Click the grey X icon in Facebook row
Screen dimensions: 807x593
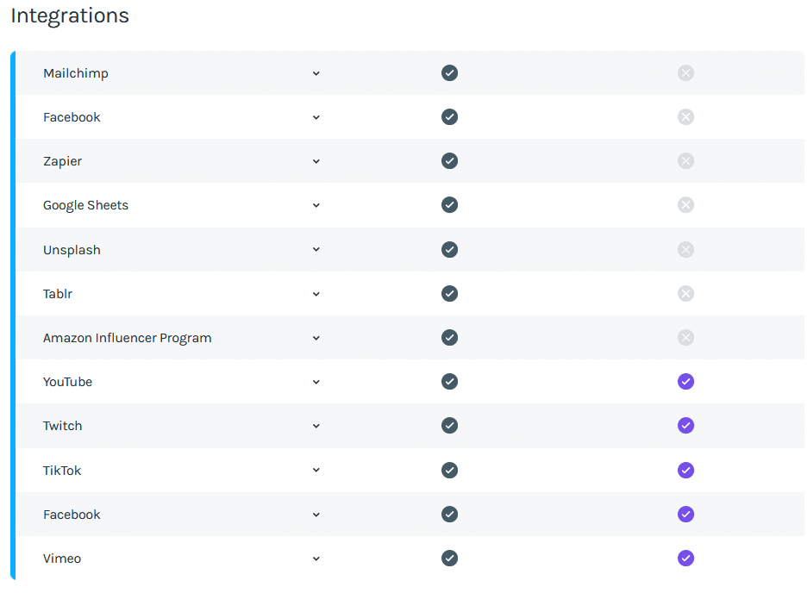click(x=685, y=116)
